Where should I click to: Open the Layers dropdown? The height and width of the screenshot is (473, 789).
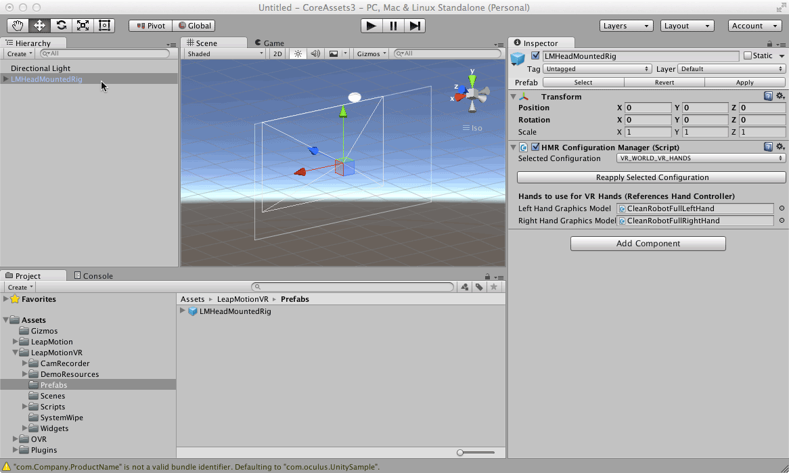627,26
